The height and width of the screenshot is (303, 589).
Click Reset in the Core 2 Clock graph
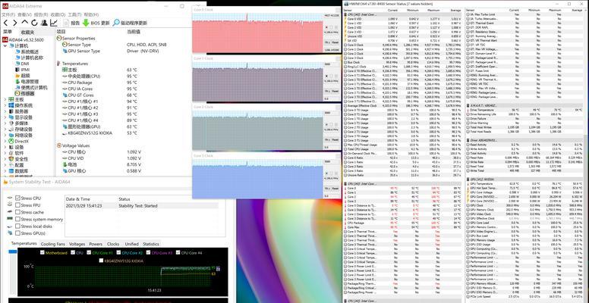[x=335, y=139]
